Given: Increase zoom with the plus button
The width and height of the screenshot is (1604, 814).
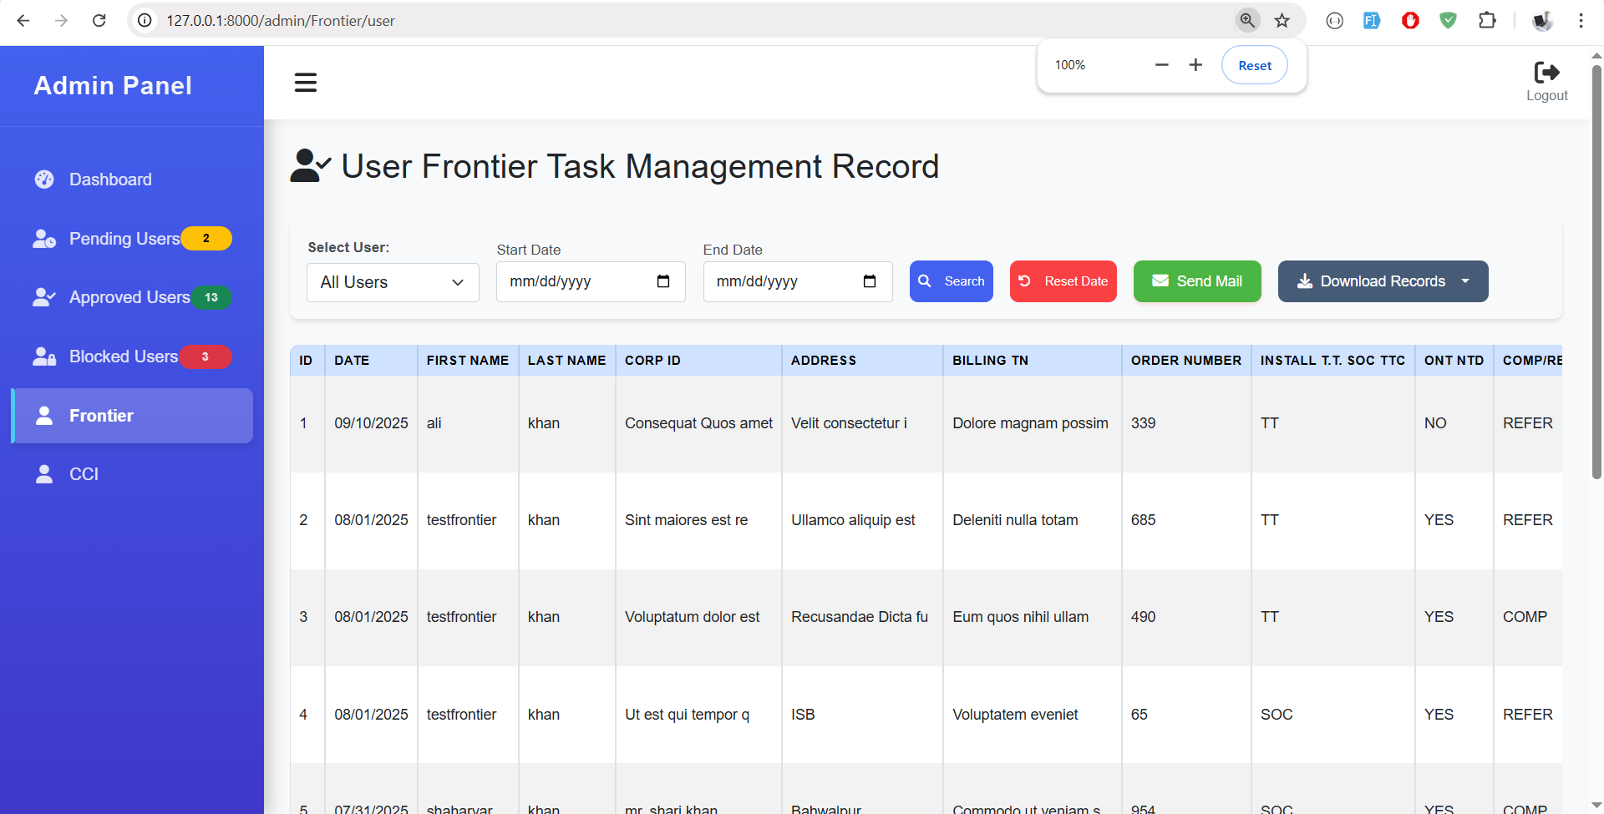Looking at the screenshot, I should pos(1195,65).
